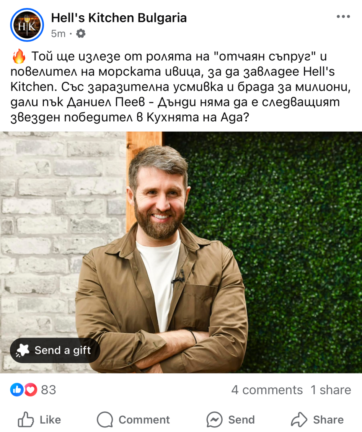Image resolution: width=362 pixels, height=432 pixels.
Task: Click the Share arrow icon
Action: (x=299, y=420)
